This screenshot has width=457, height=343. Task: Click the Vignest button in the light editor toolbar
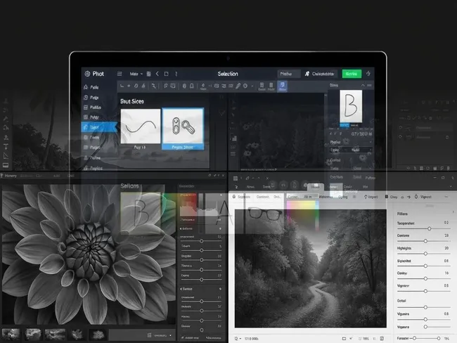point(423,197)
